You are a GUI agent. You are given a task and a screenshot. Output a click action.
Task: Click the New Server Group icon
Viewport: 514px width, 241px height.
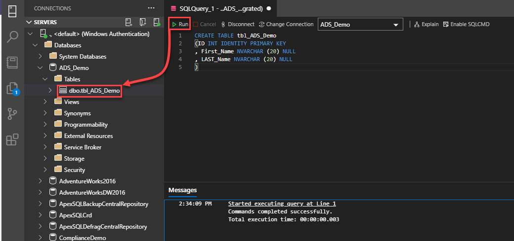143,22
